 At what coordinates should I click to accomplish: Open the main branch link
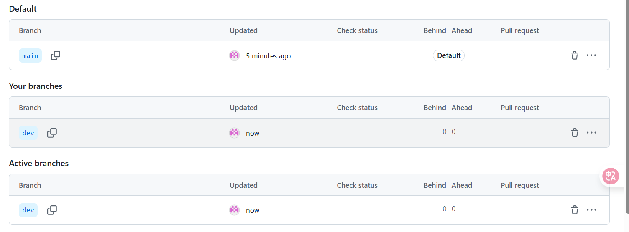(x=30, y=55)
